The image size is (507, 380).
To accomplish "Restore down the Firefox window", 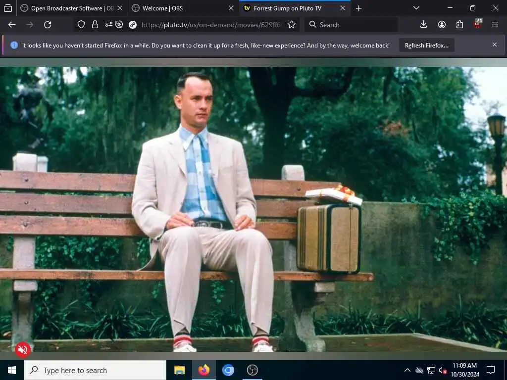I will coord(473,8).
